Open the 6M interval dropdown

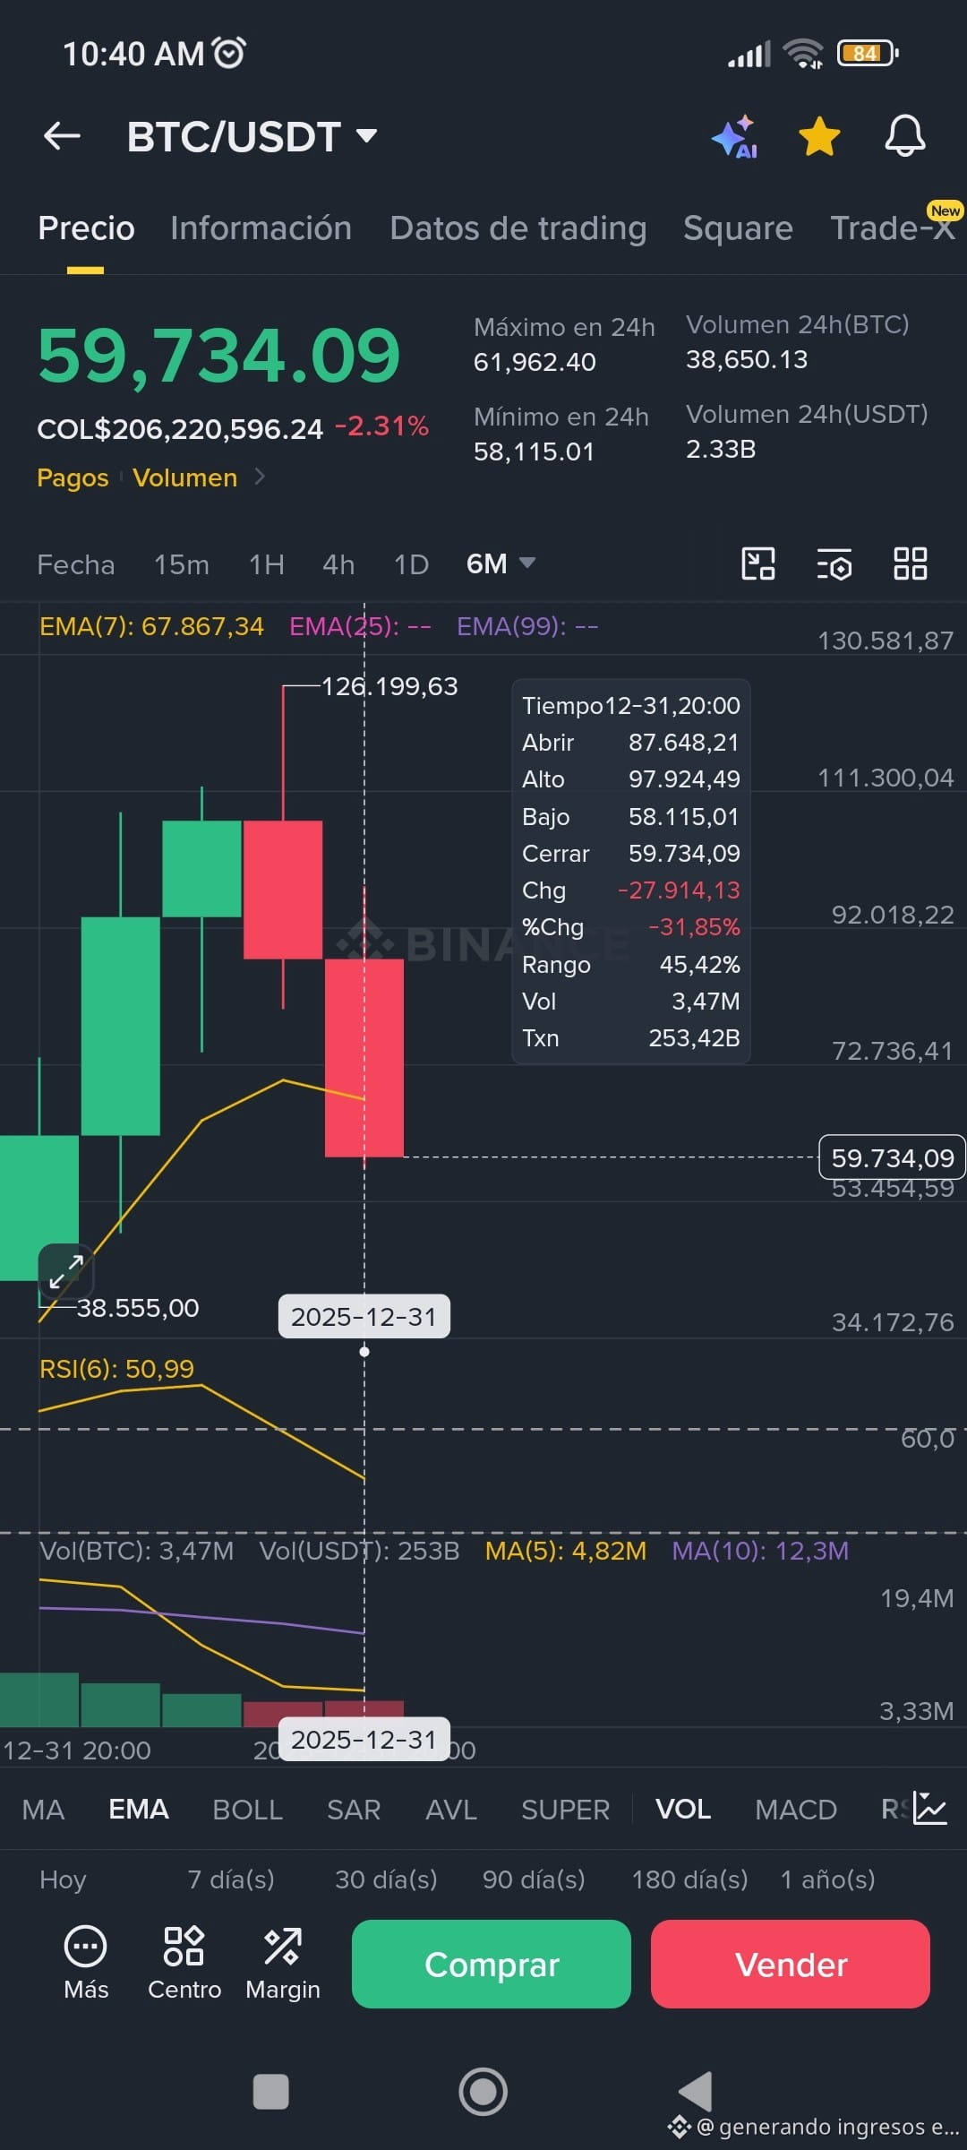click(501, 563)
